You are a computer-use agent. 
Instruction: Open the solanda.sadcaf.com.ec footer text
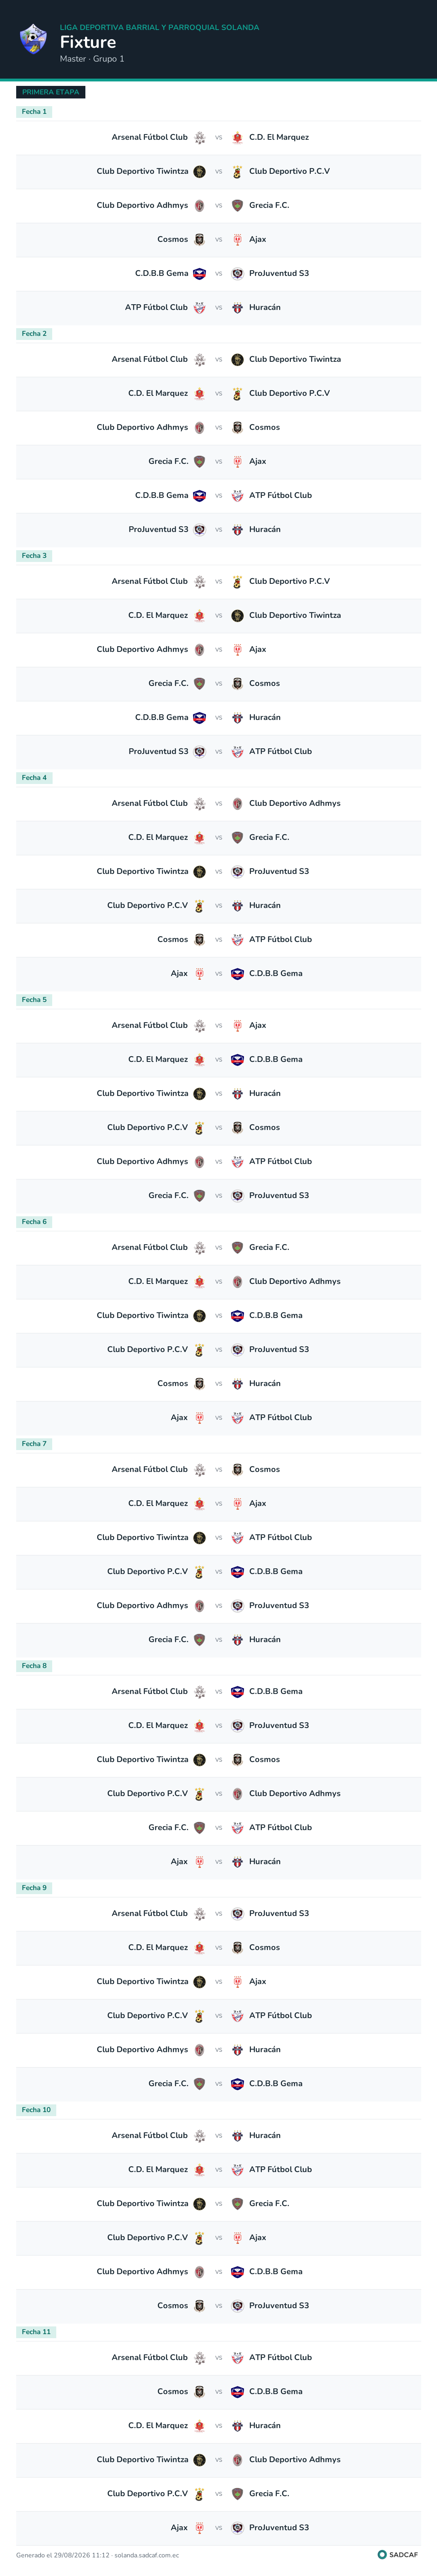pyautogui.click(x=146, y=2554)
